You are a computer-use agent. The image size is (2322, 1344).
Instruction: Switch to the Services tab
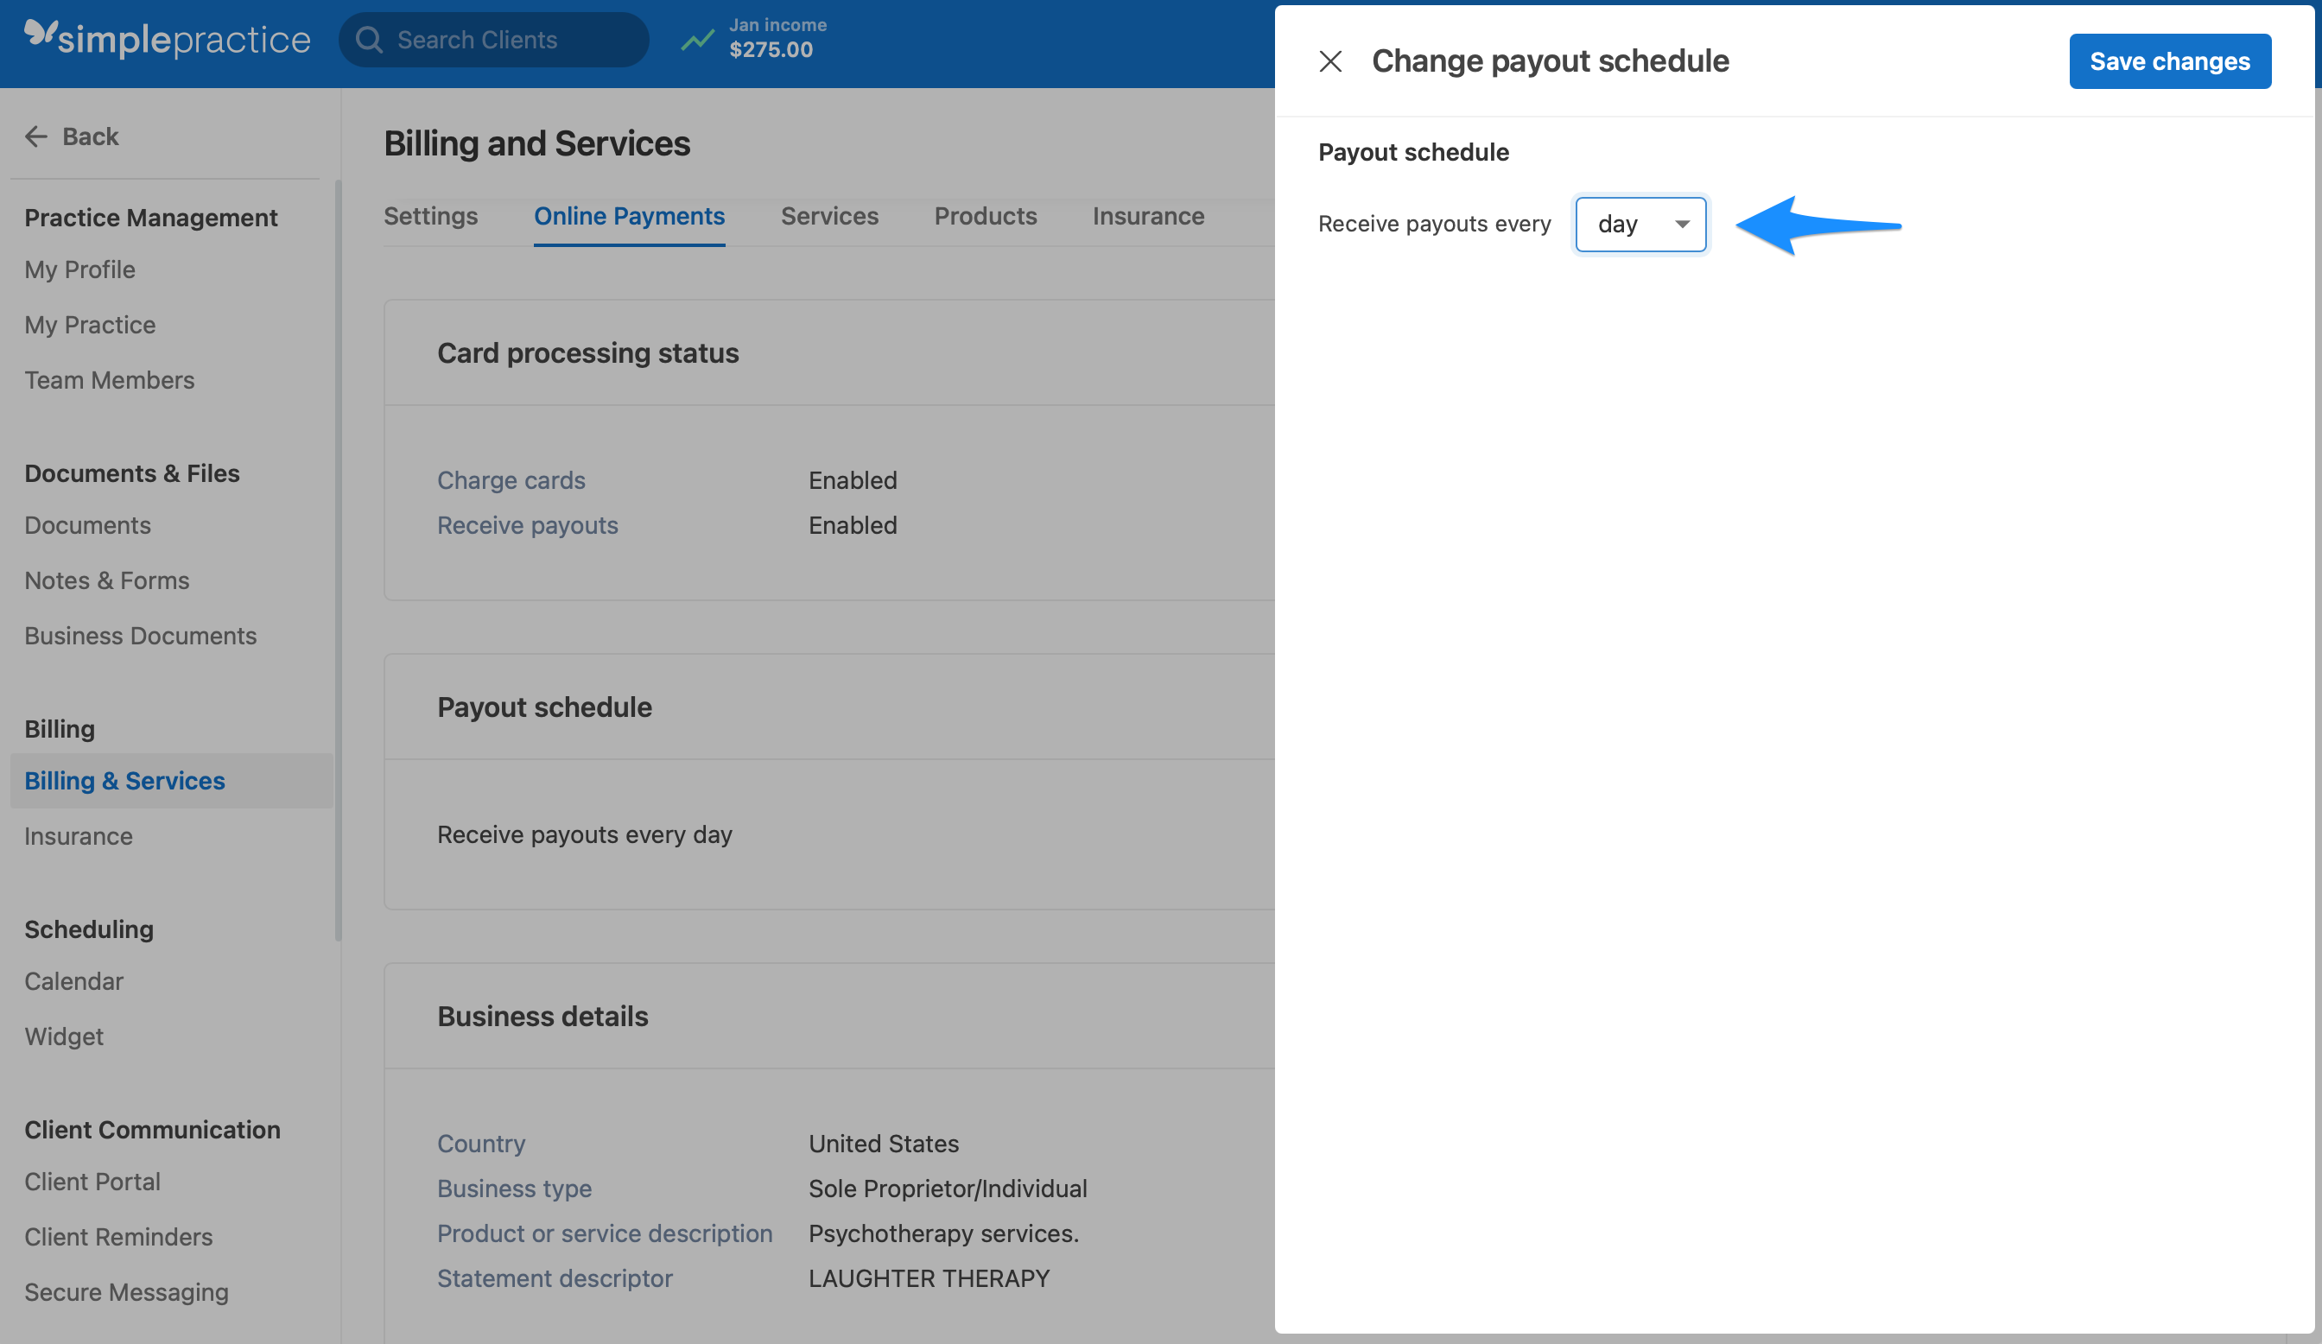point(829,216)
